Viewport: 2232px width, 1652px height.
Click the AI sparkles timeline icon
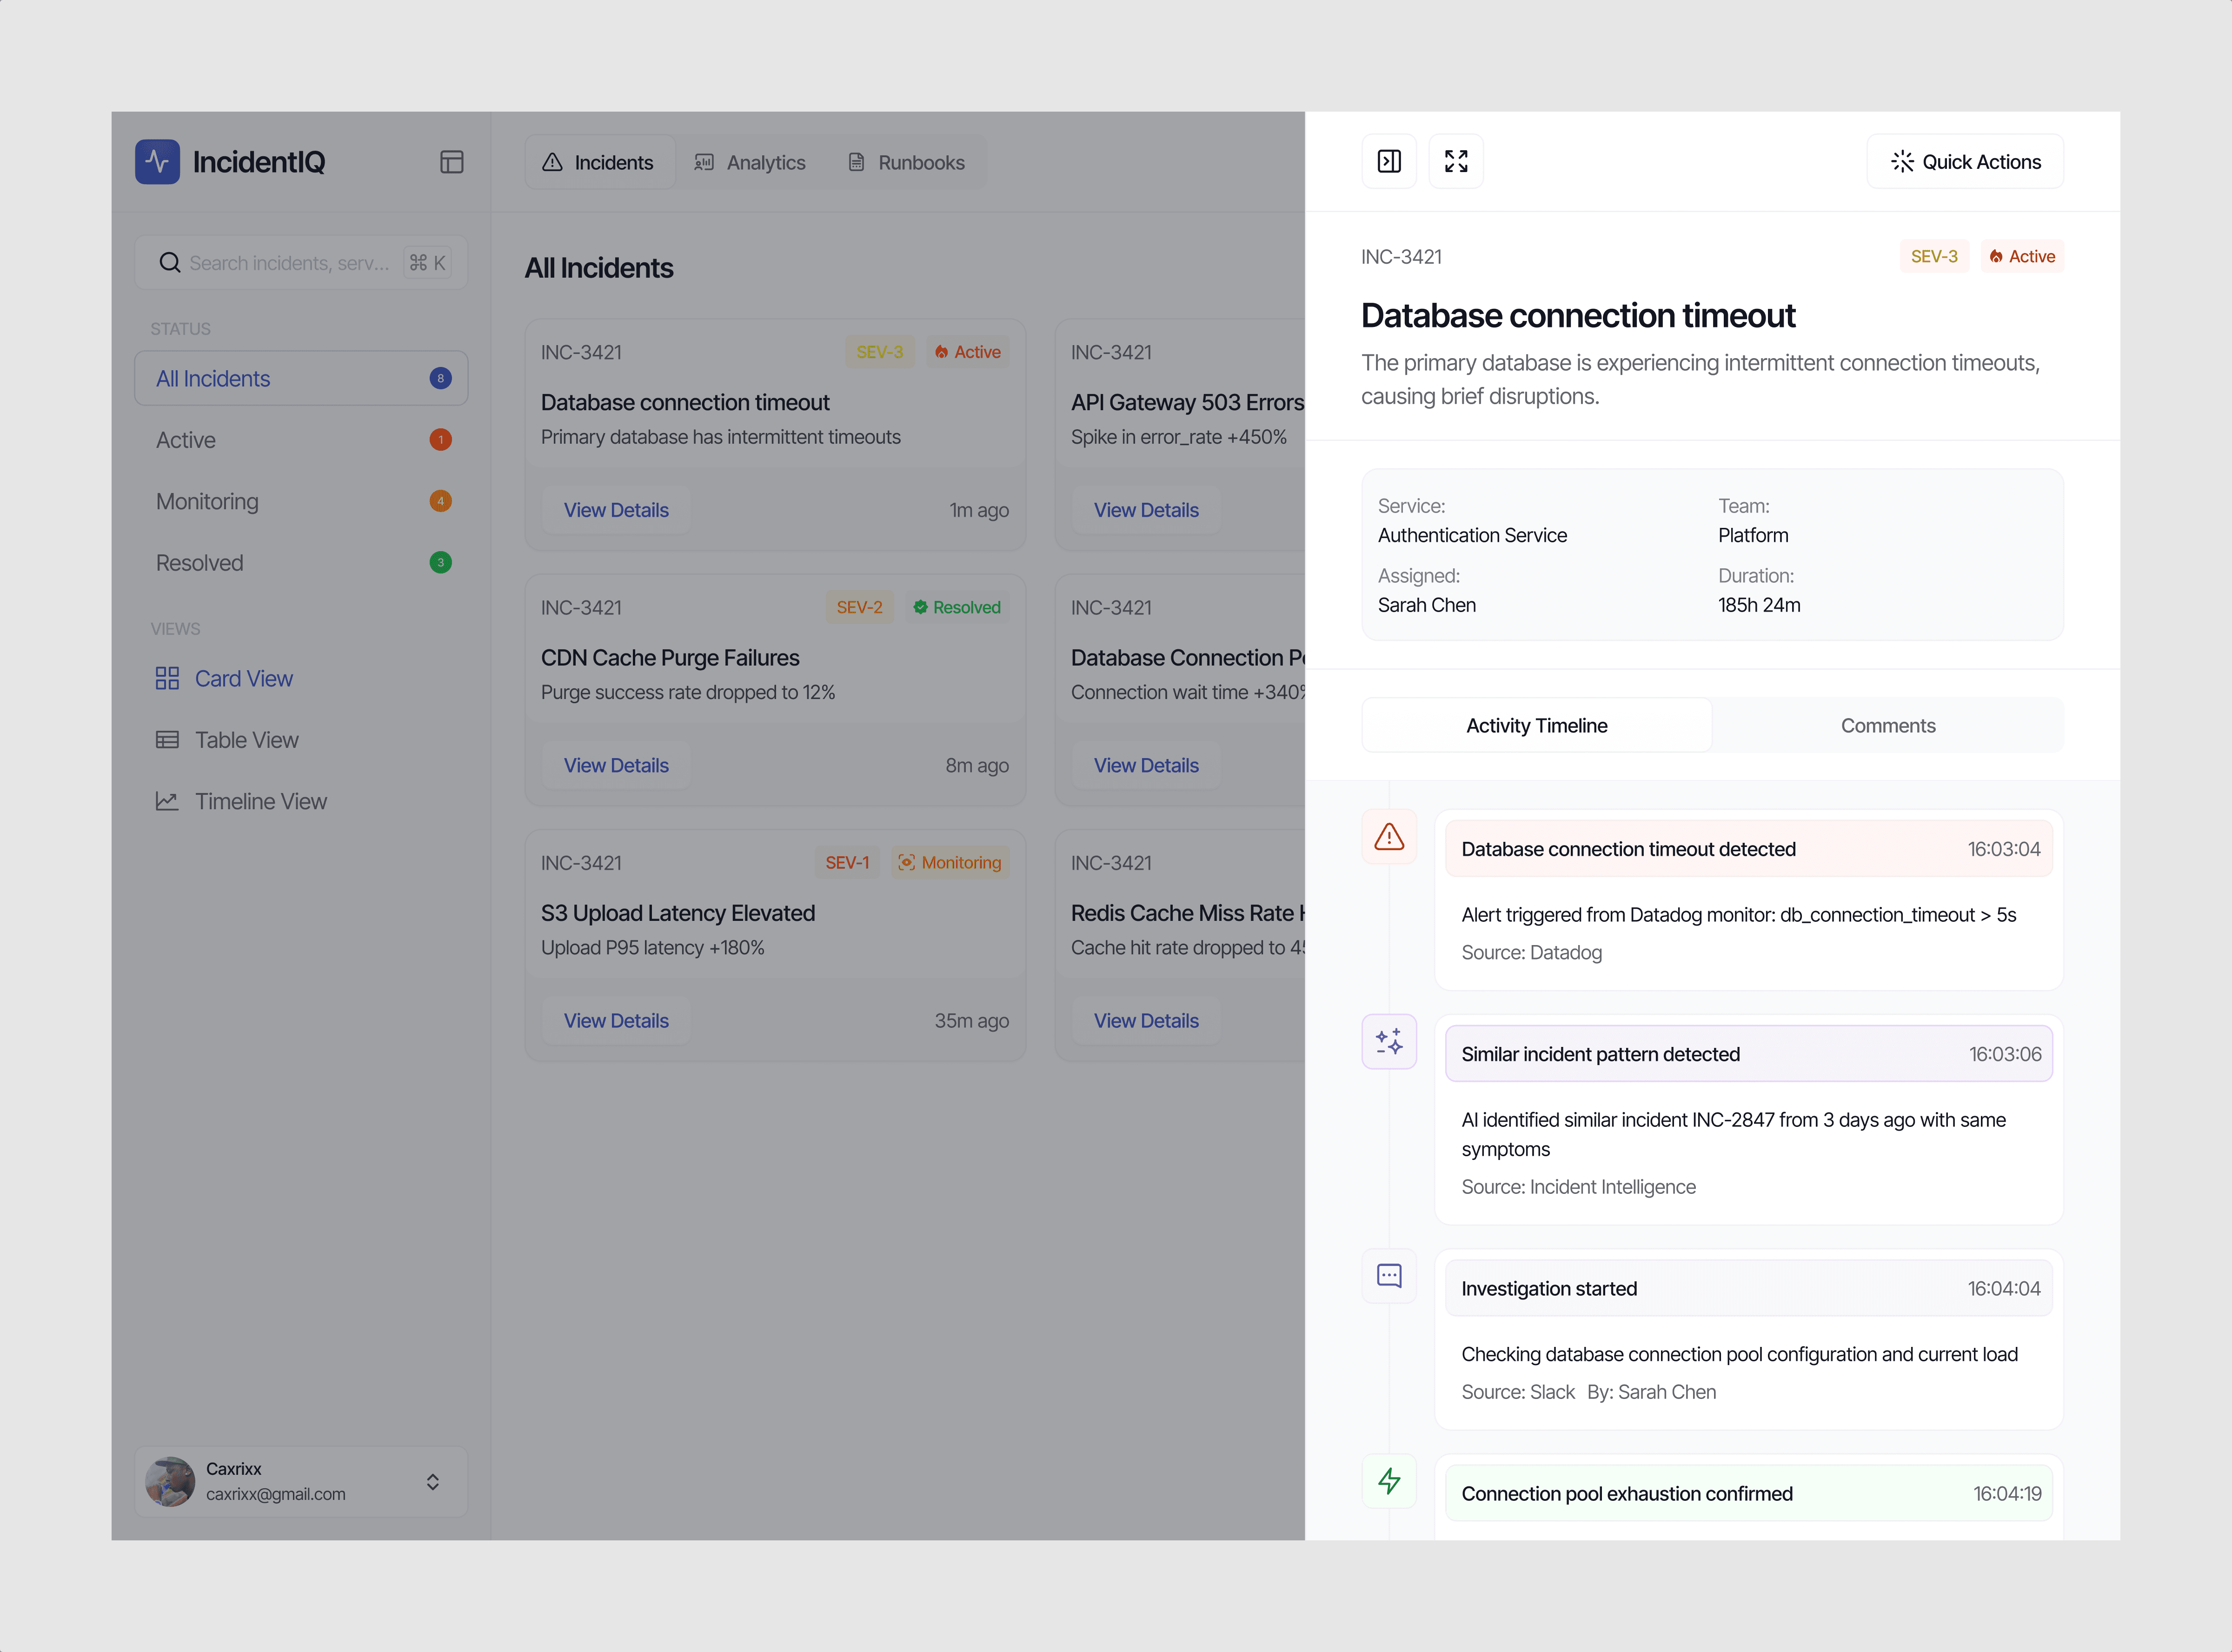point(1388,1041)
